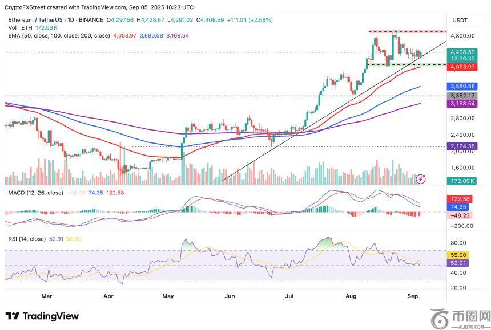The width and height of the screenshot is (491, 330).
Task: Click the 172.09K volume value tag
Action: pyautogui.click(x=462, y=181)
